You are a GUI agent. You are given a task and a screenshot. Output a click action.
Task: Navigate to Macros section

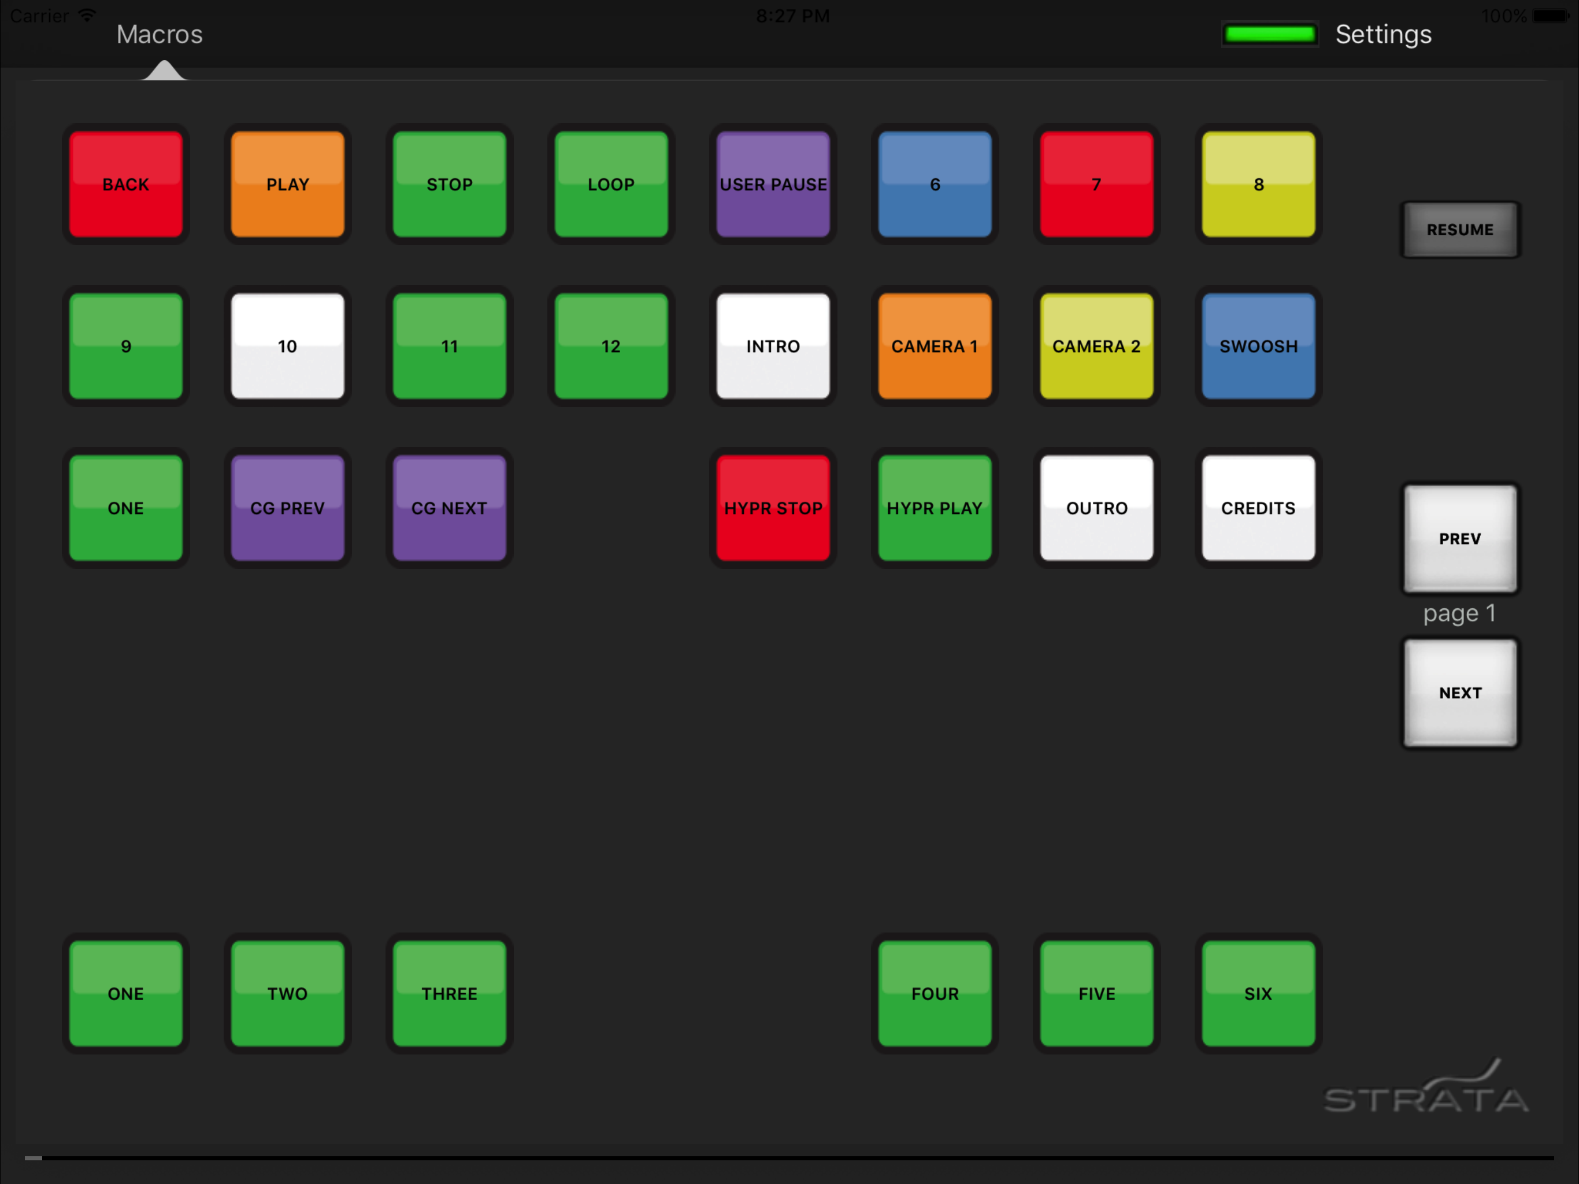pyautogui.click(x=159, y=32)
